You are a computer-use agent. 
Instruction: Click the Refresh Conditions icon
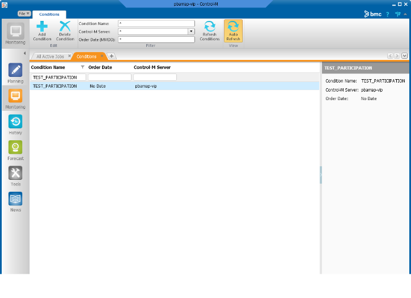coord(210,27)
